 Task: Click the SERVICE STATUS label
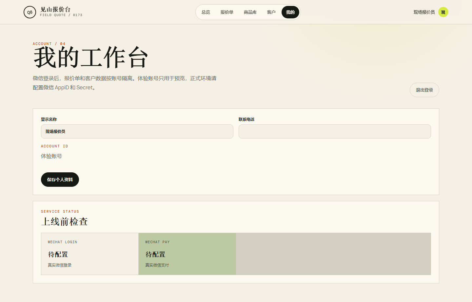coord(60,211)
